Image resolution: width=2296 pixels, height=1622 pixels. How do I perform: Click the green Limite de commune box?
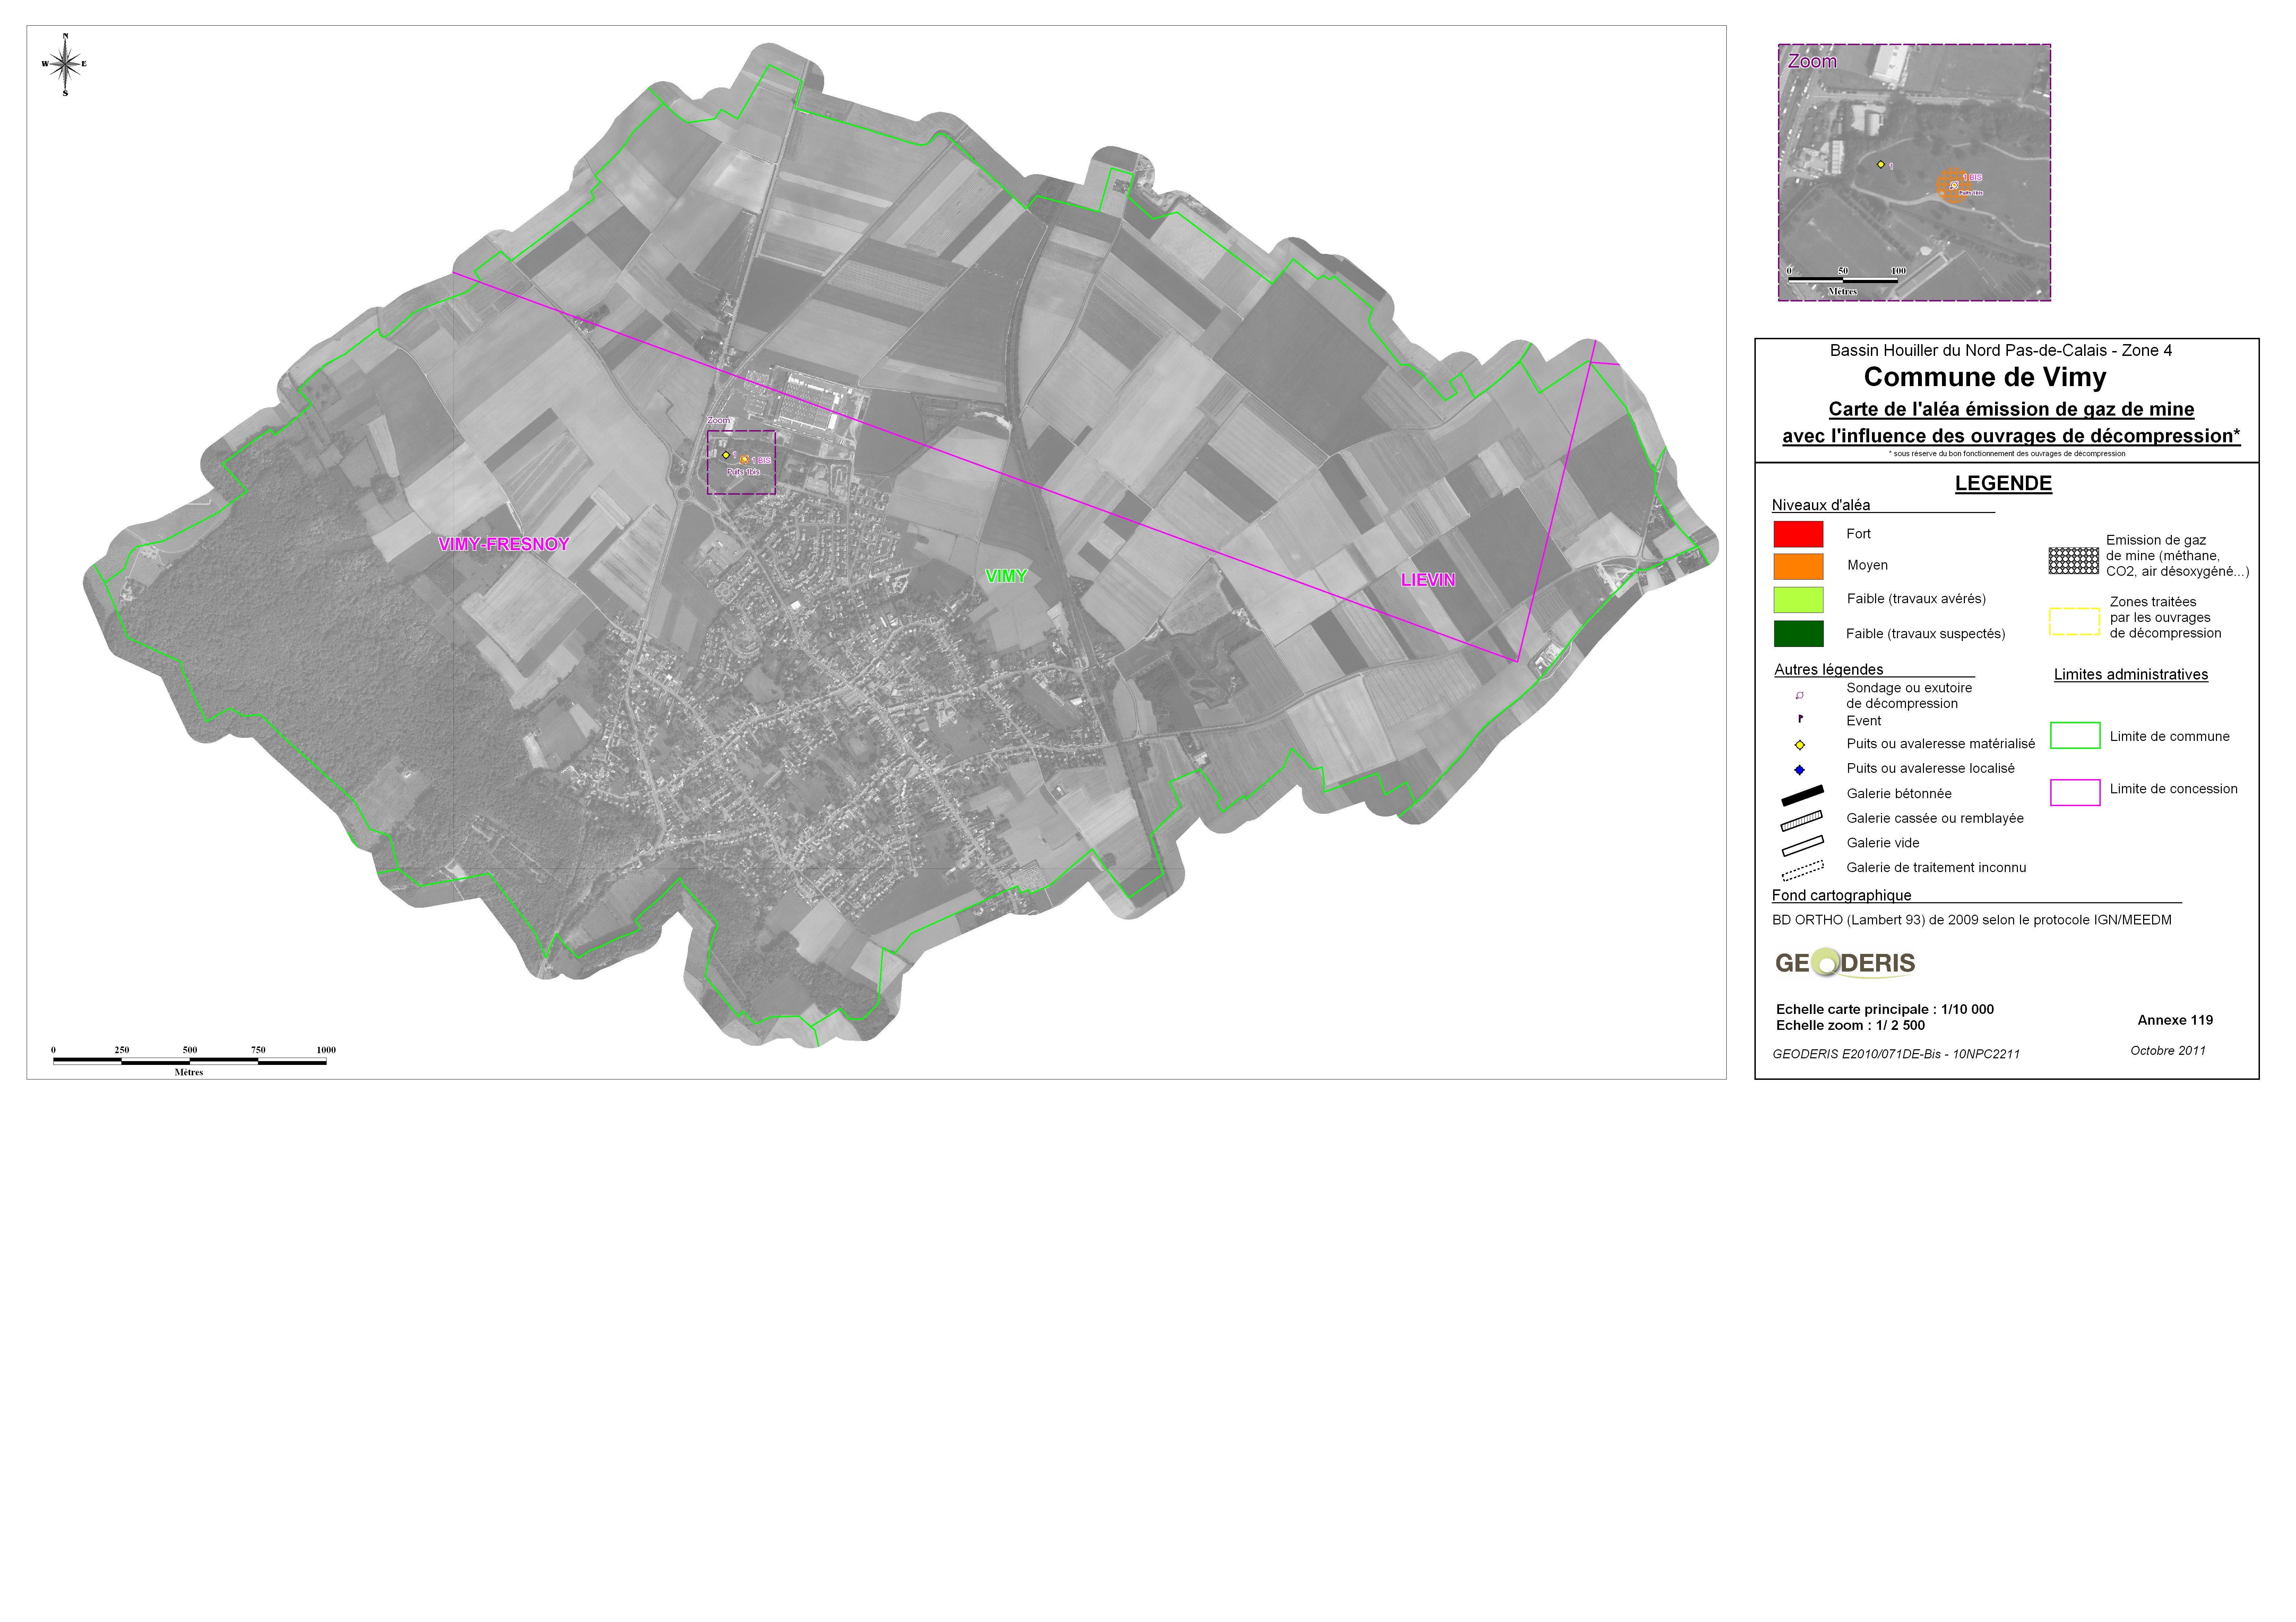[2075, 735]
